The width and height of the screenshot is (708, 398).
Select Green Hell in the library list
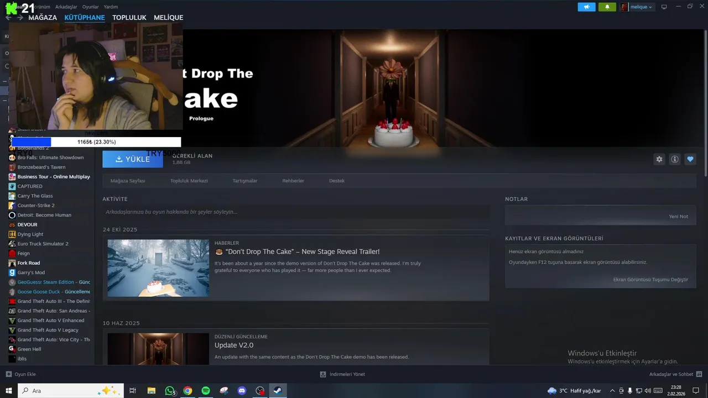point(29,349)
